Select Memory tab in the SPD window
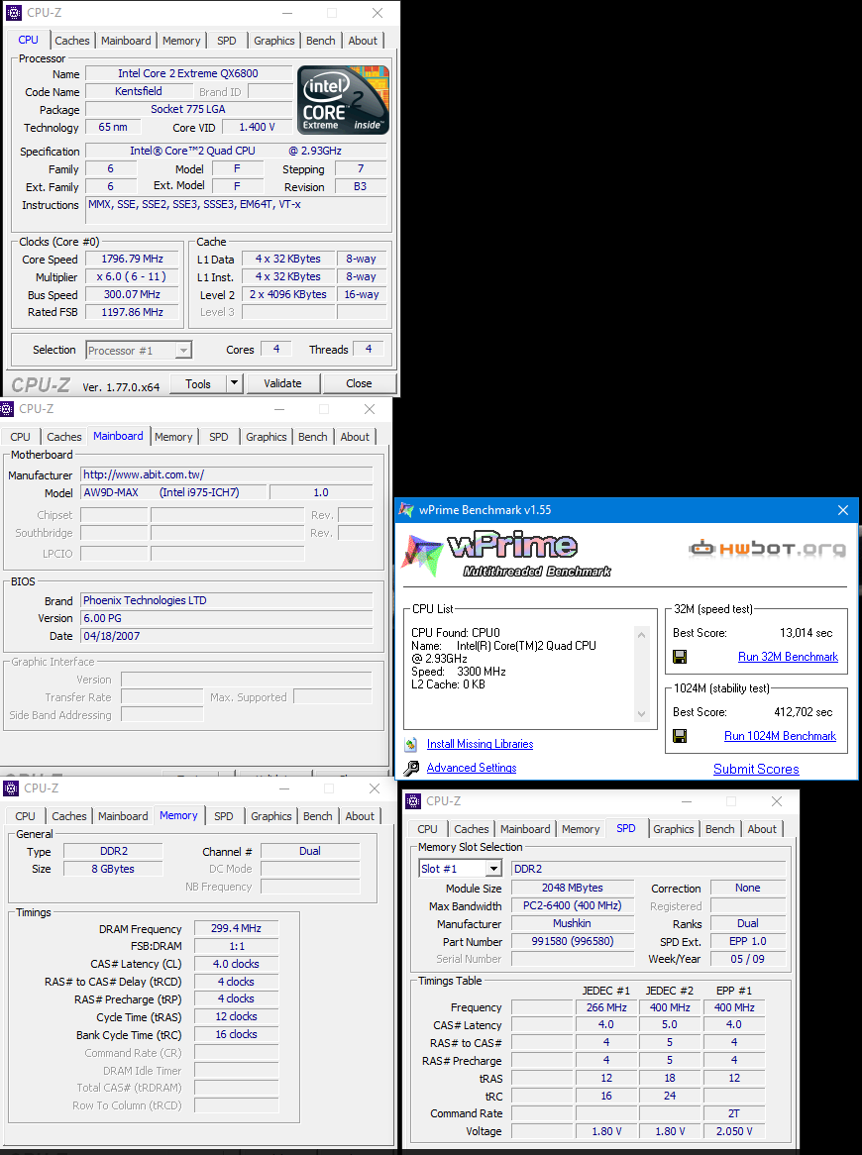The image size is (862, 1155). click(581, 829)
